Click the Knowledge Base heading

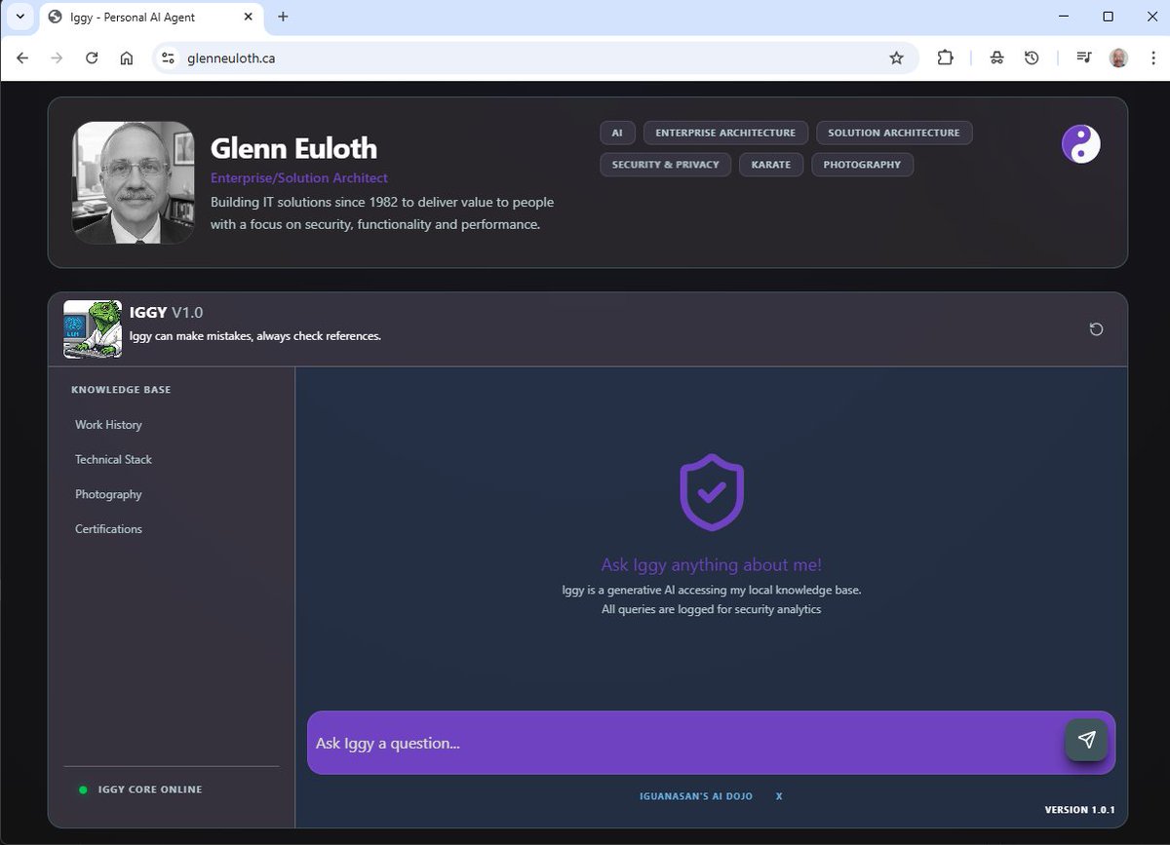pos(121,390)
